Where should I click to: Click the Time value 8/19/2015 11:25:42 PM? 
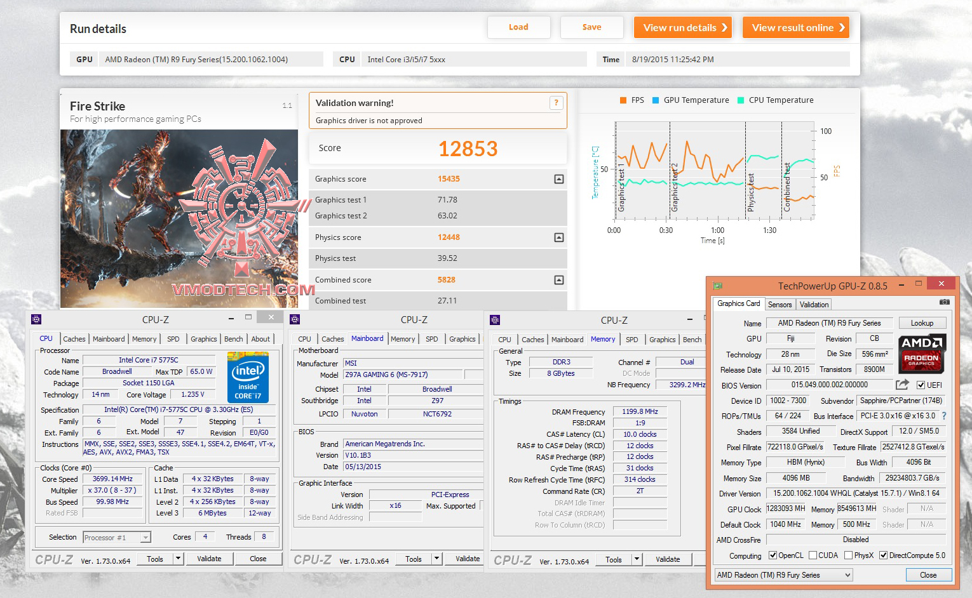pos(673,60)
